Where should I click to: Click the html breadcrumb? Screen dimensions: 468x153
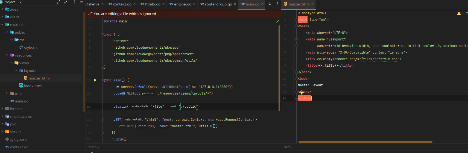coord(288,147)
